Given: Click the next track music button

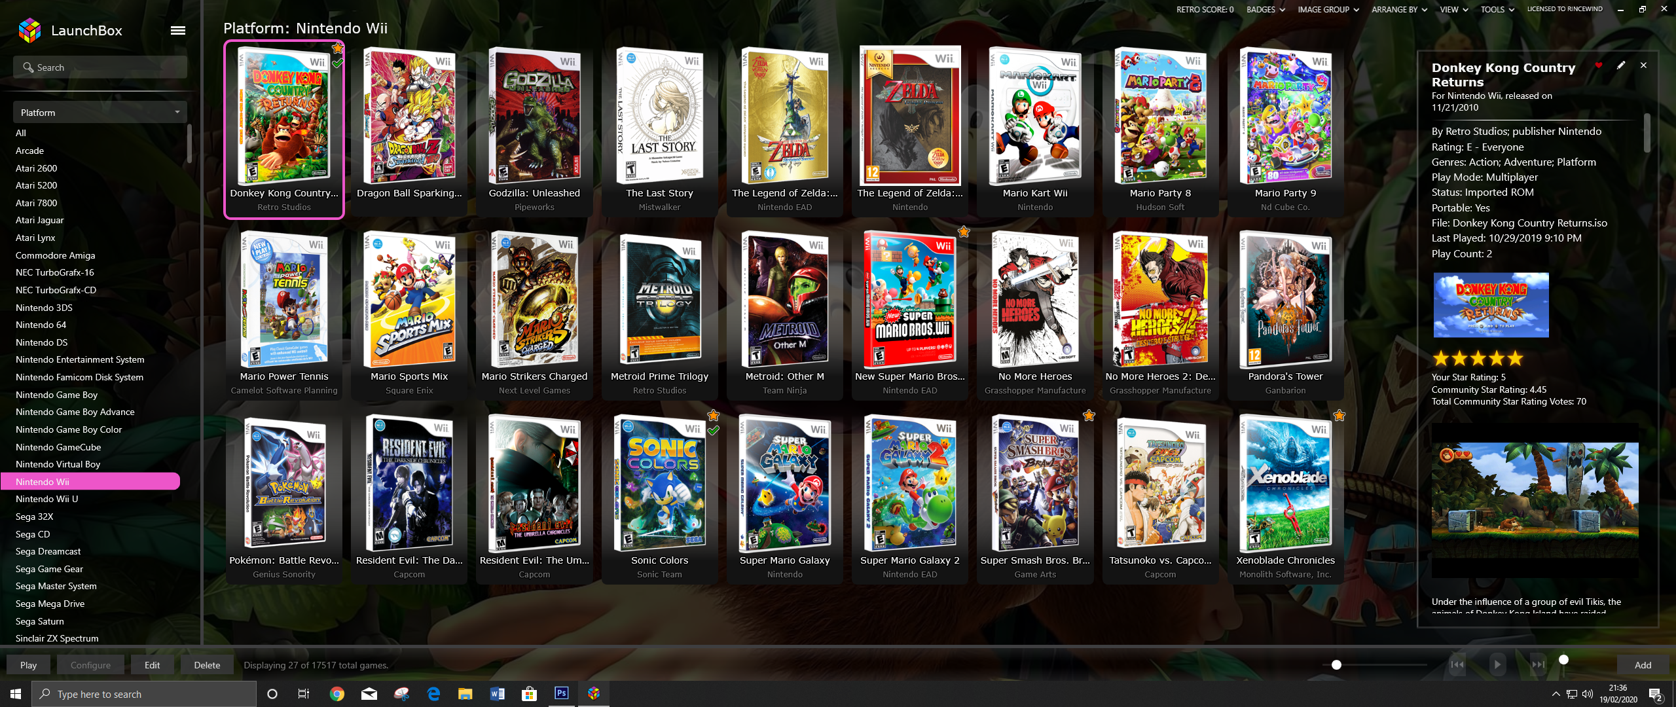Looking at the screenshot, I should tap(1538, 665).
